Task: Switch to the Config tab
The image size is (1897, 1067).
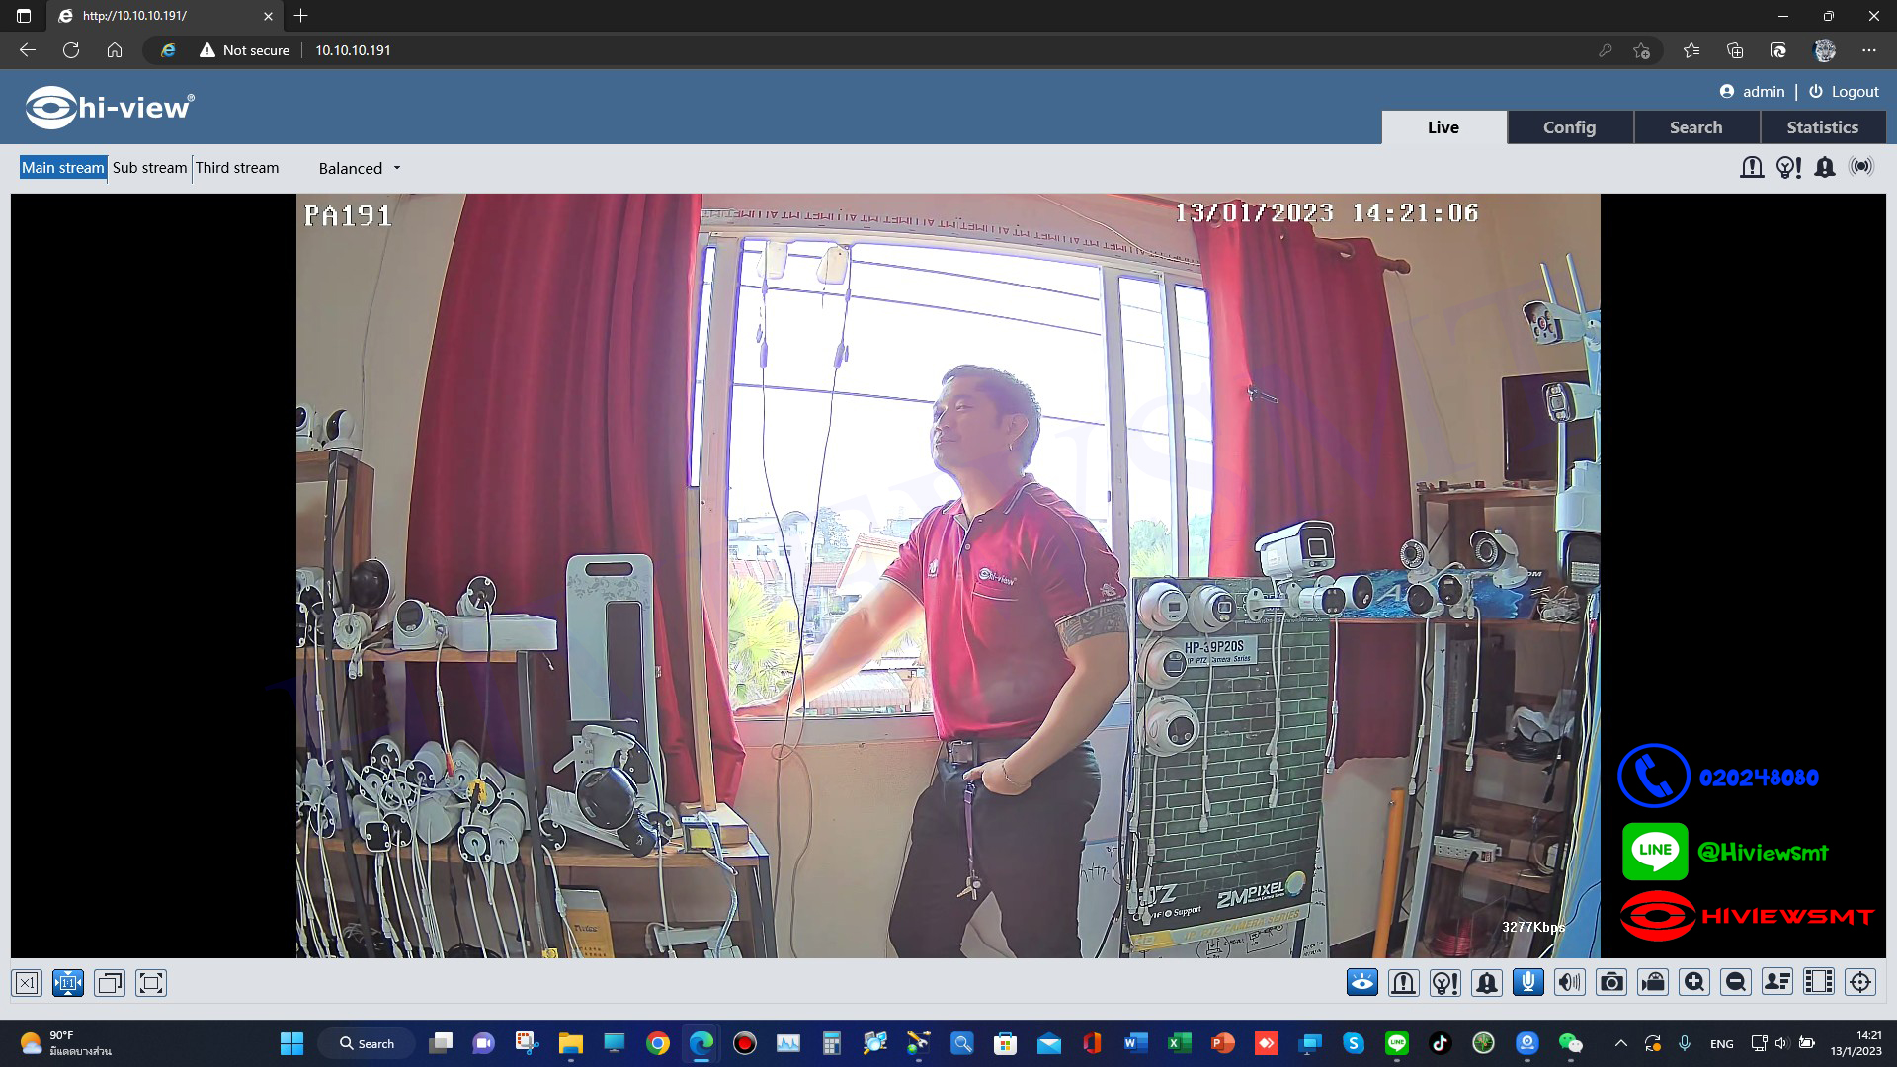Action: coord(1569,127)
